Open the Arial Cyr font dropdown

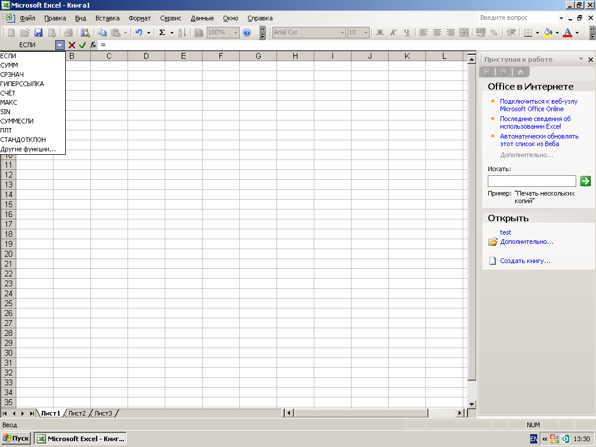(342, 33)
